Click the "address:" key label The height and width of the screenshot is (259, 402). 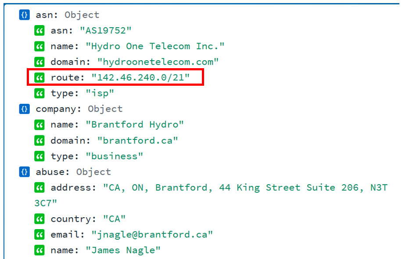(x=73, y=188)
